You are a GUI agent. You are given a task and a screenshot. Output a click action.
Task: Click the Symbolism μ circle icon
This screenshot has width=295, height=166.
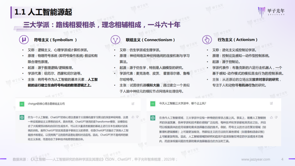[23, 40]
